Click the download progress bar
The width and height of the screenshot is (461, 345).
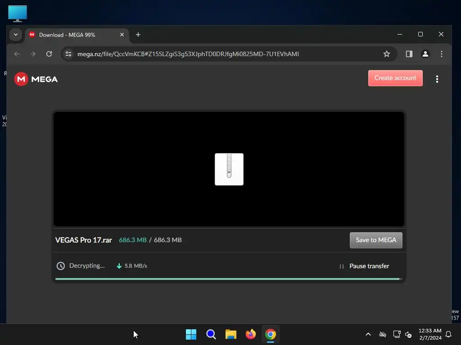pos(228,279)
